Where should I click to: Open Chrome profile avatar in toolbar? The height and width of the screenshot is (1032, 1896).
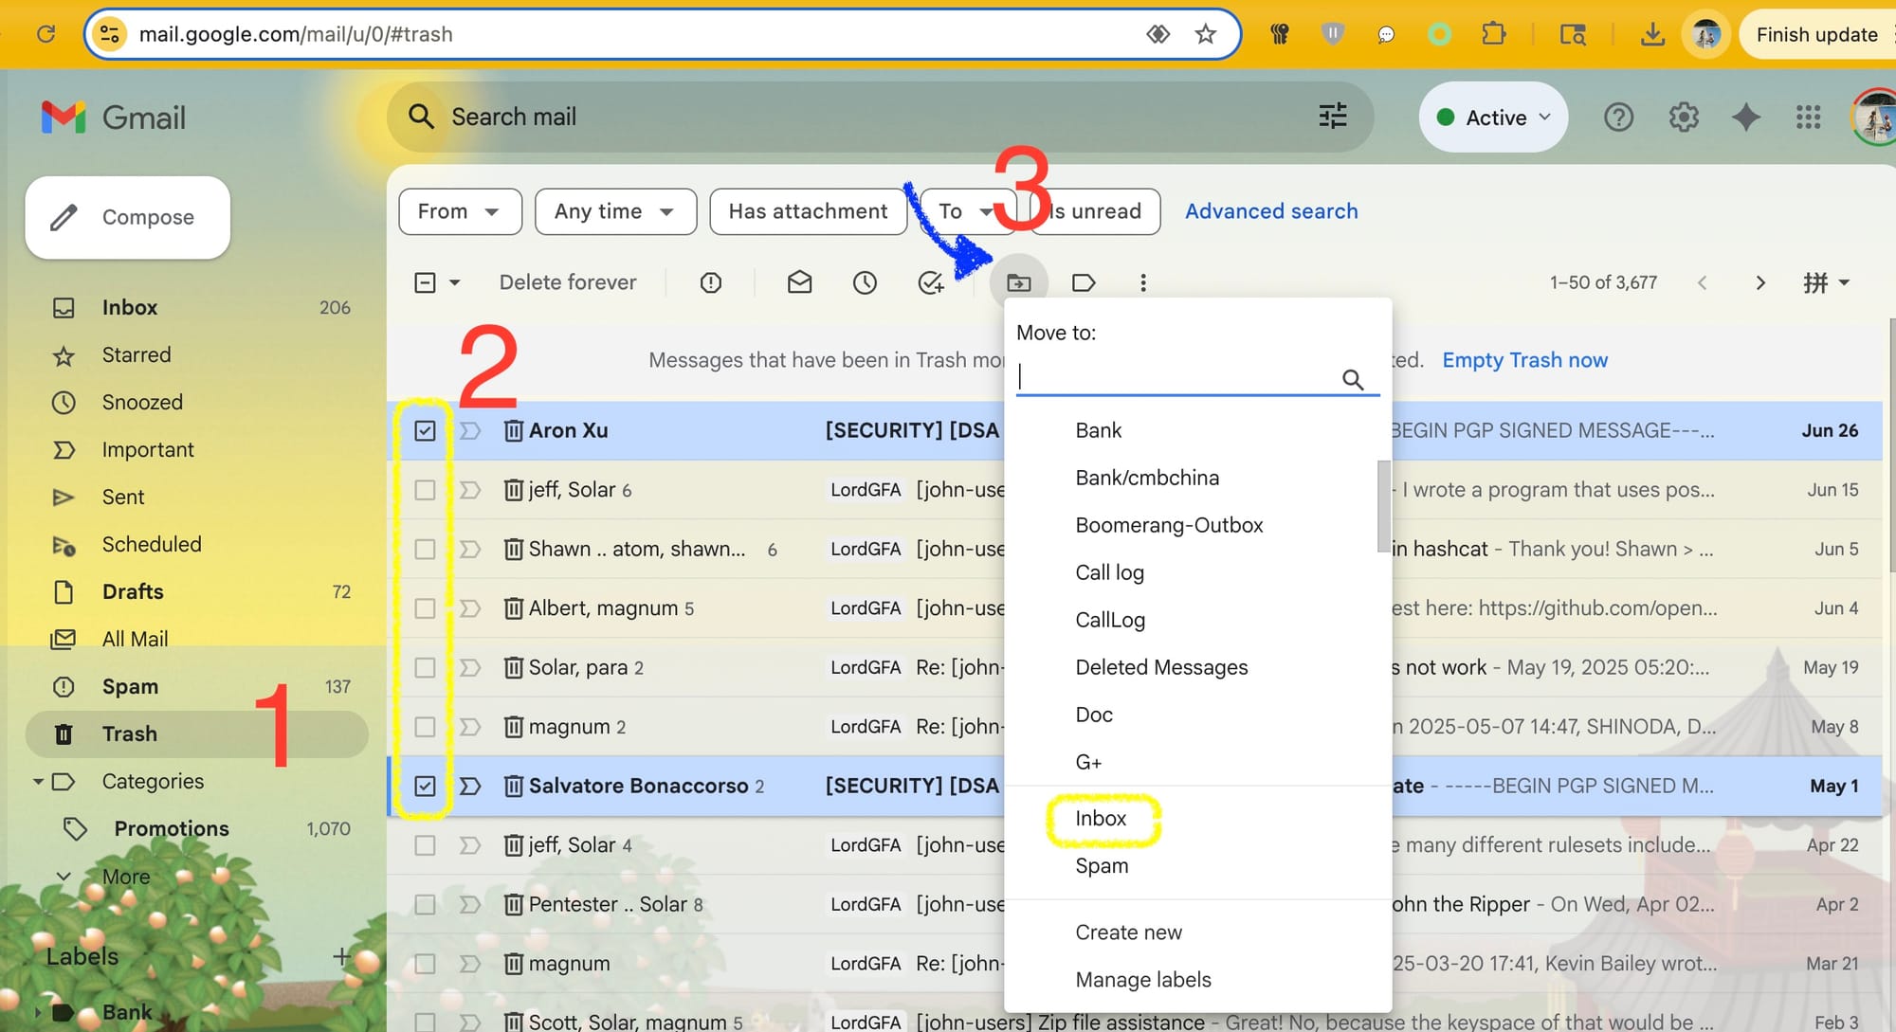tap(1706, 34)
